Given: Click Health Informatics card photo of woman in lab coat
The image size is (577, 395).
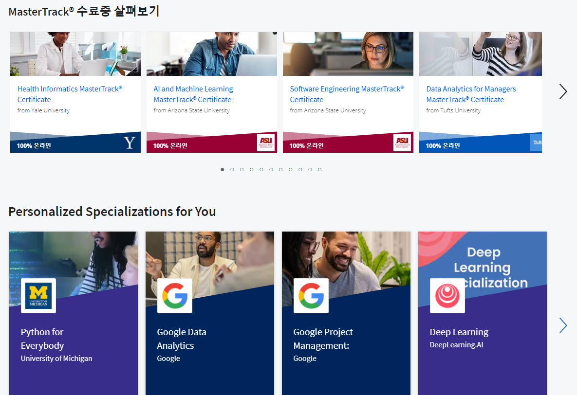Looking at the screenshot, I should coord(75,54).
